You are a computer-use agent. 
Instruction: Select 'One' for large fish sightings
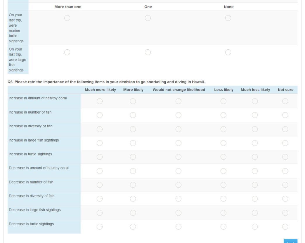(x=148, y=52)
